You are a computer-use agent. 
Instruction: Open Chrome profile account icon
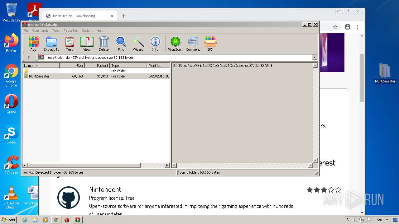point(348,27)
